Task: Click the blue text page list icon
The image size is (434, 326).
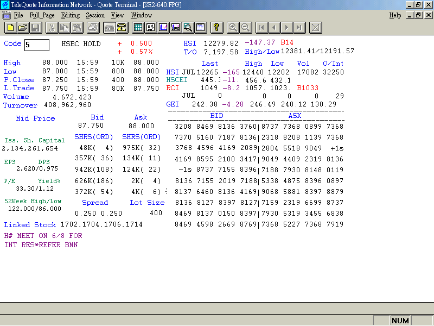Action: [x=200, y=28]
